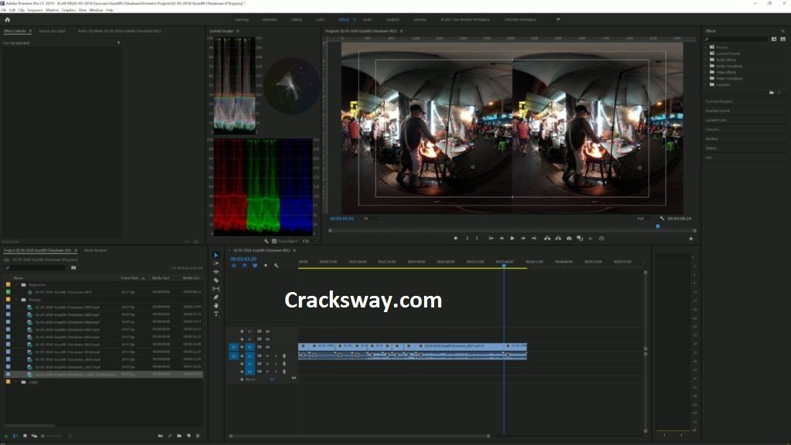Open the collapsed Essential Graphics panel
The height and width of the screenshot is (445, 791).
point(719,101)
